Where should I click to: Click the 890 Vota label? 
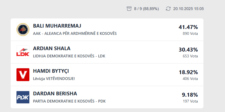click(x=190, y=33)
